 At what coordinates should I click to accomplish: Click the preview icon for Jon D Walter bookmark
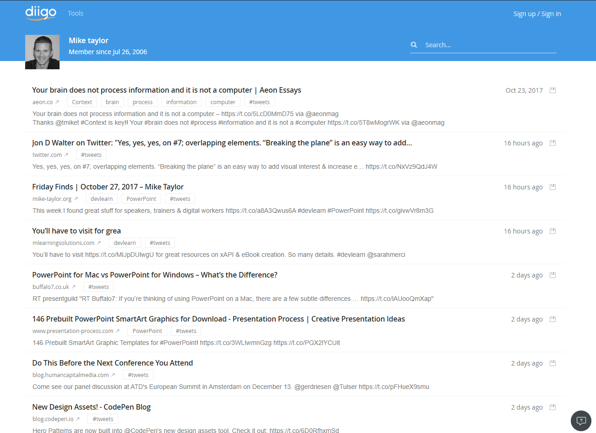tap(552, 143)
